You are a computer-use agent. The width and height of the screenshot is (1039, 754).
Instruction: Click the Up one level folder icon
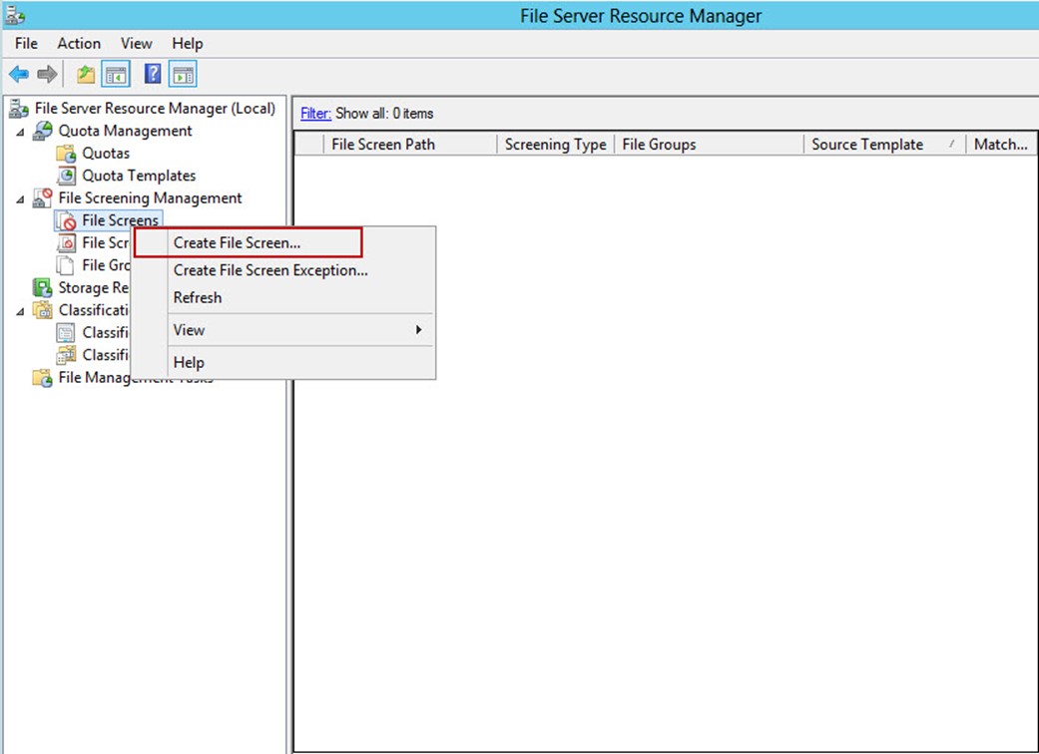point(86,74)
